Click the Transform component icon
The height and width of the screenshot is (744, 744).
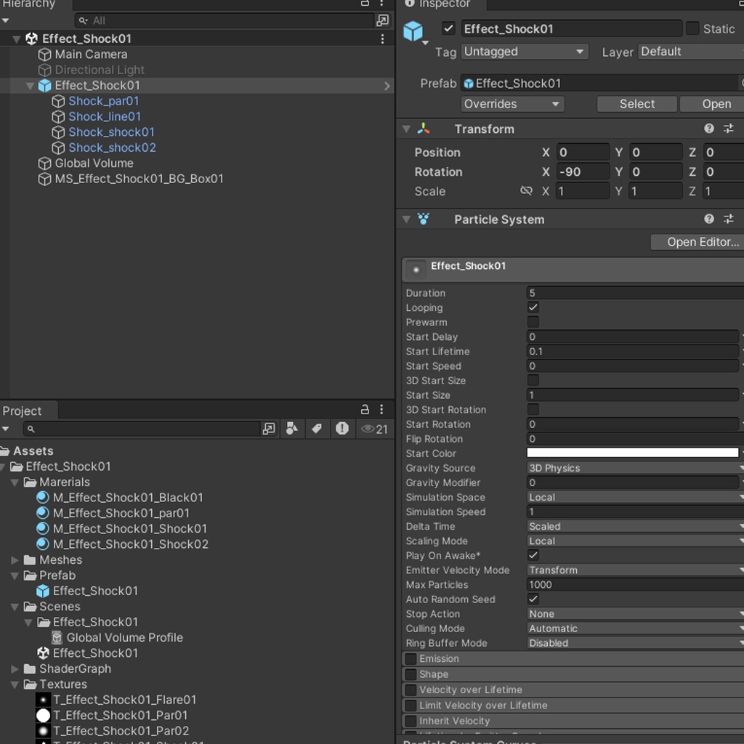click(x=424, y=129)
